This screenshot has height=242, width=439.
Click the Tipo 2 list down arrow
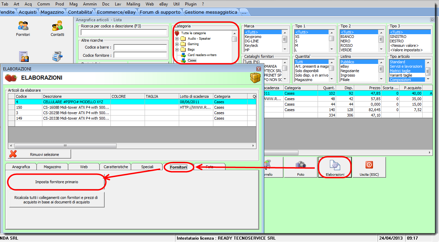(381, 50)
